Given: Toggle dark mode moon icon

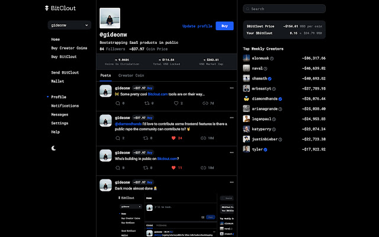Looking at the screenshot, I should coord(54,148).
